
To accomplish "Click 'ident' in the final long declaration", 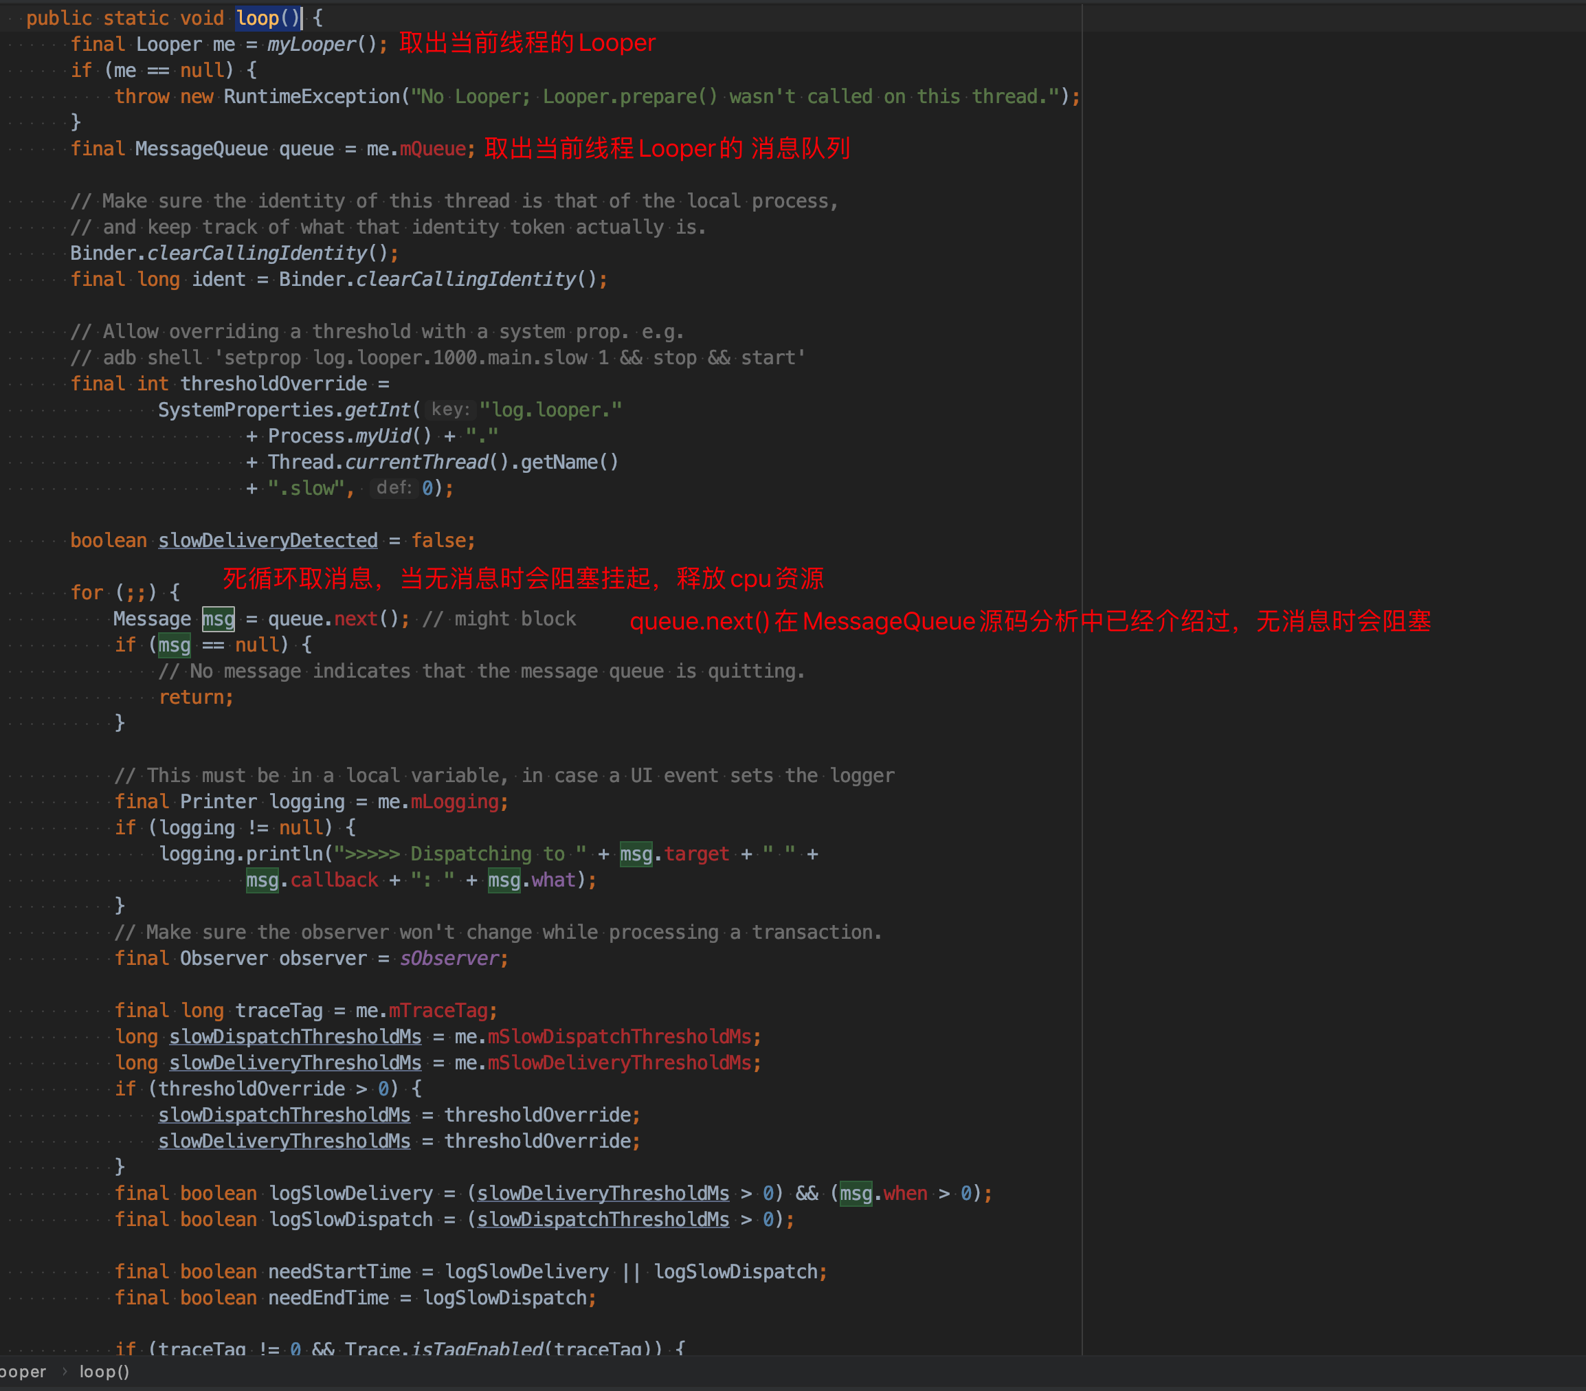I will click(219, 278).
